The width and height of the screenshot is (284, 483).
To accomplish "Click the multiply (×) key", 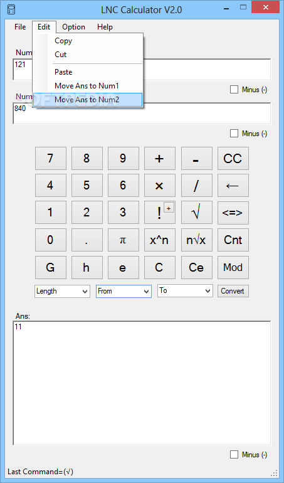I will (160, 186).
